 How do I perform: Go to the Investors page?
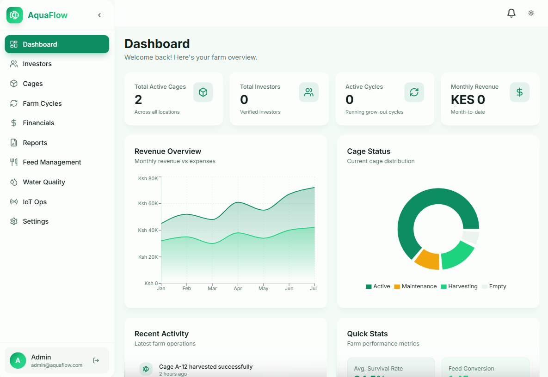[x=57, y=64]
